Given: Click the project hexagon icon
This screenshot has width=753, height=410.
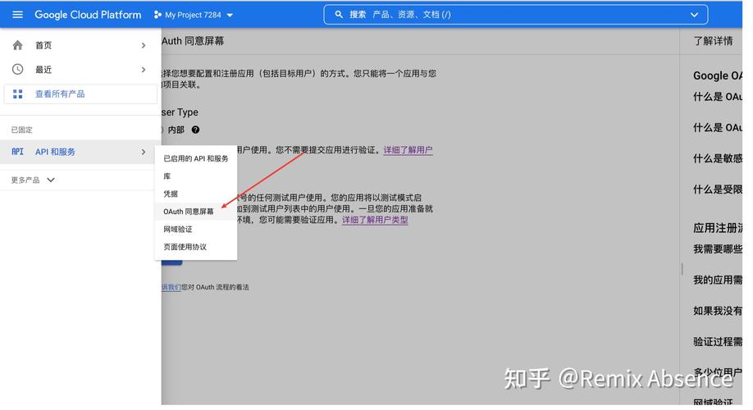Looking at the screenshot, I should coord(157,15).
